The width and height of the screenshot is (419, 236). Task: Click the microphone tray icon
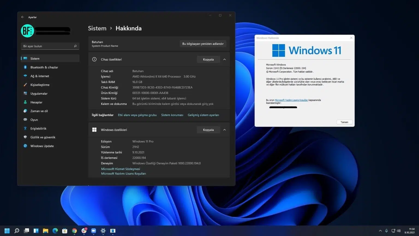(x=387, y=231)
